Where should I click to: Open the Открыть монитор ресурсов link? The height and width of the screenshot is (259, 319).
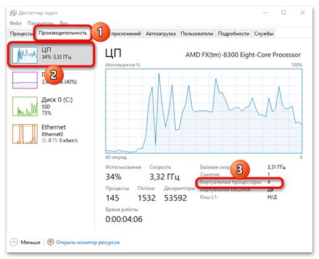87,242
